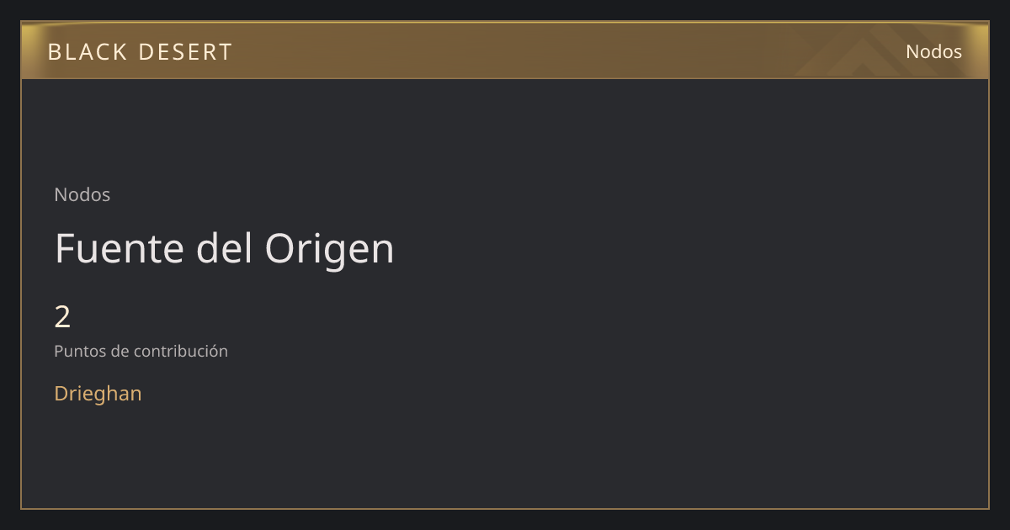
Task: Click the contribution points value 2
Action: point(62,317)
